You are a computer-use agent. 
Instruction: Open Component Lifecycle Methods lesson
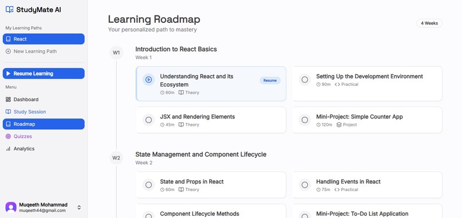tap(211, 211)
